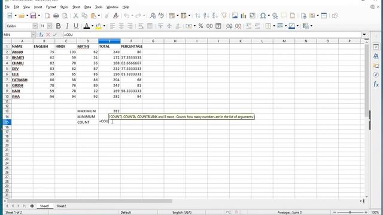
Task: Sort Ascending icon
Action: [x=206, y=16]
